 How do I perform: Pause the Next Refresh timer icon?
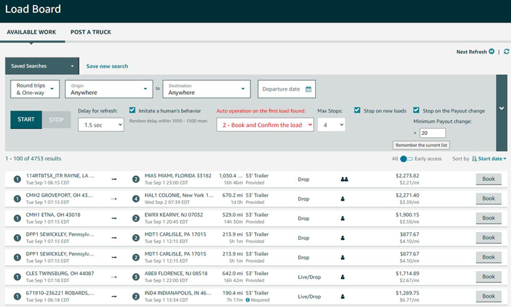491,51
